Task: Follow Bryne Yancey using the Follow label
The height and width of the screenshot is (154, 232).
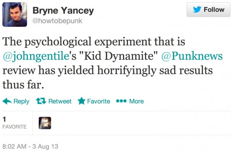Action: 214,10
